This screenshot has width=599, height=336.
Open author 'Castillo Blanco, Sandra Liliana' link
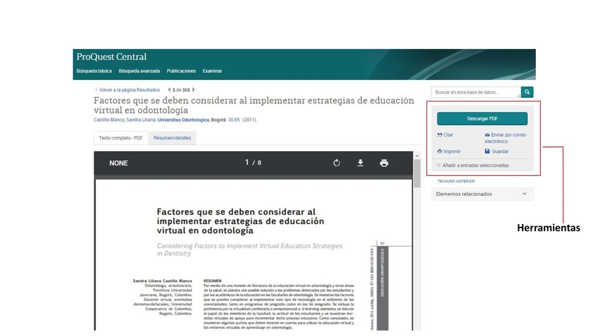[x=125, y=120]
